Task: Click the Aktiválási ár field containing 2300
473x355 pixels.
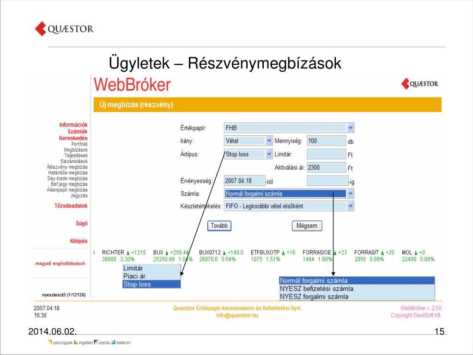Action: point(327,167)
